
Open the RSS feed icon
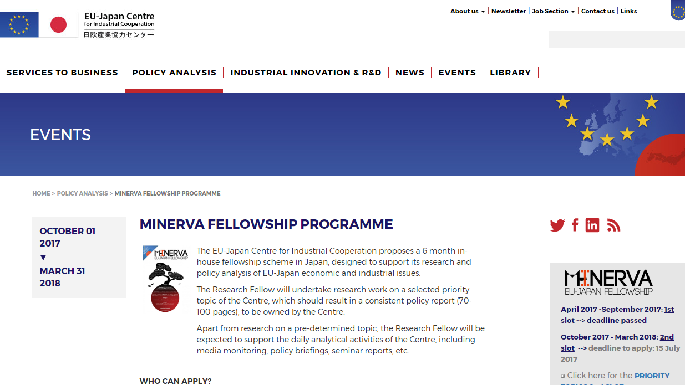[x=613, y=225]
